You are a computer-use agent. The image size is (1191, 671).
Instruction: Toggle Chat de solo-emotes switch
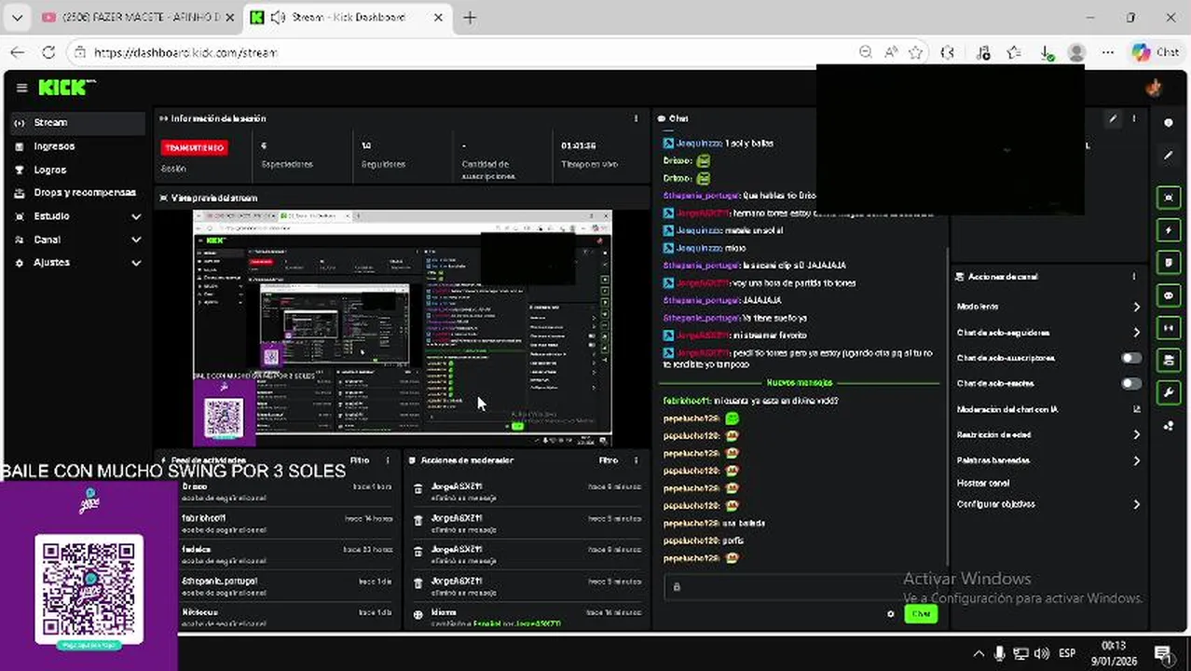[x=1130, y=383]
